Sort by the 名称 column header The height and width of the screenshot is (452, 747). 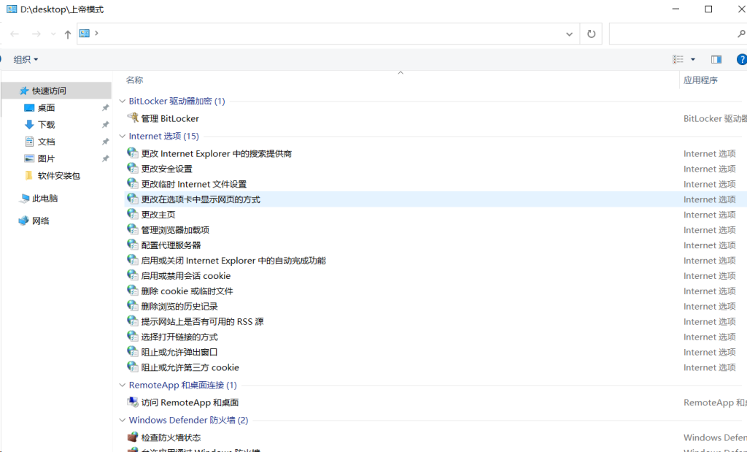(135, 80)
